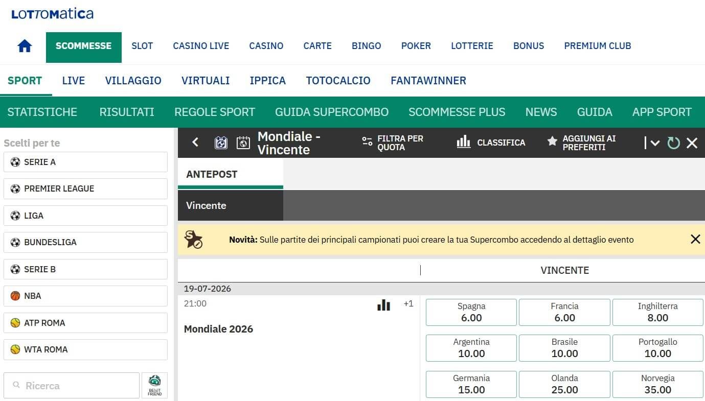Switch to the VILLAGGIO tab
This screenshot has width=705, height=401.
point(133,81)
